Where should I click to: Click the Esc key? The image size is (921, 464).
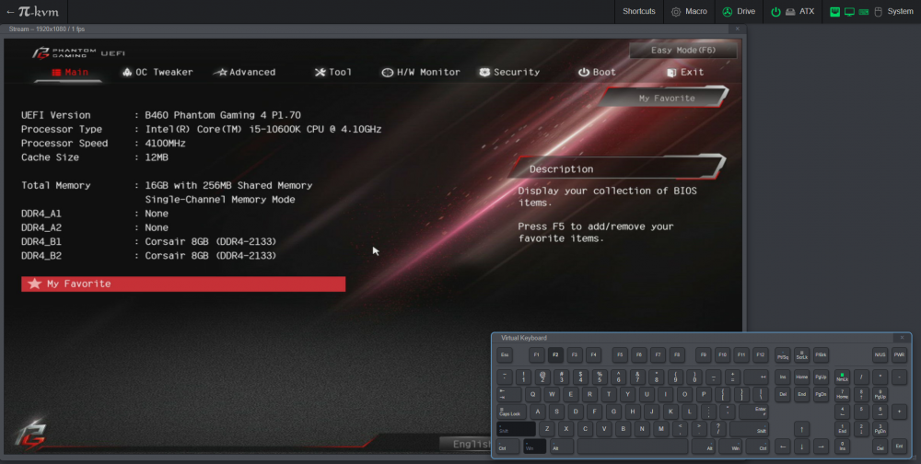click(x=505, y=354)
